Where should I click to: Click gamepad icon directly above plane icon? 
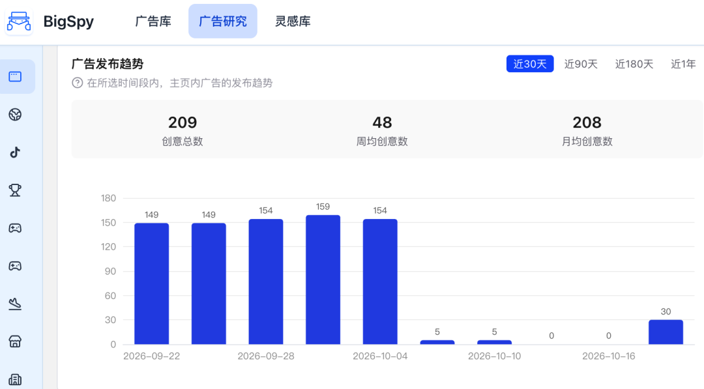(x=15, y=266)
